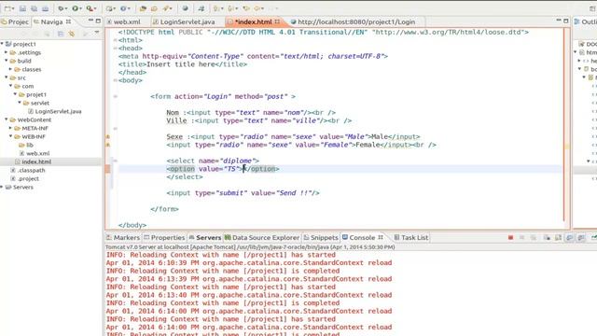The width and height of the screenshot is (597, 336).
Task: Expand the Servers project node
Action: point(2,187)
